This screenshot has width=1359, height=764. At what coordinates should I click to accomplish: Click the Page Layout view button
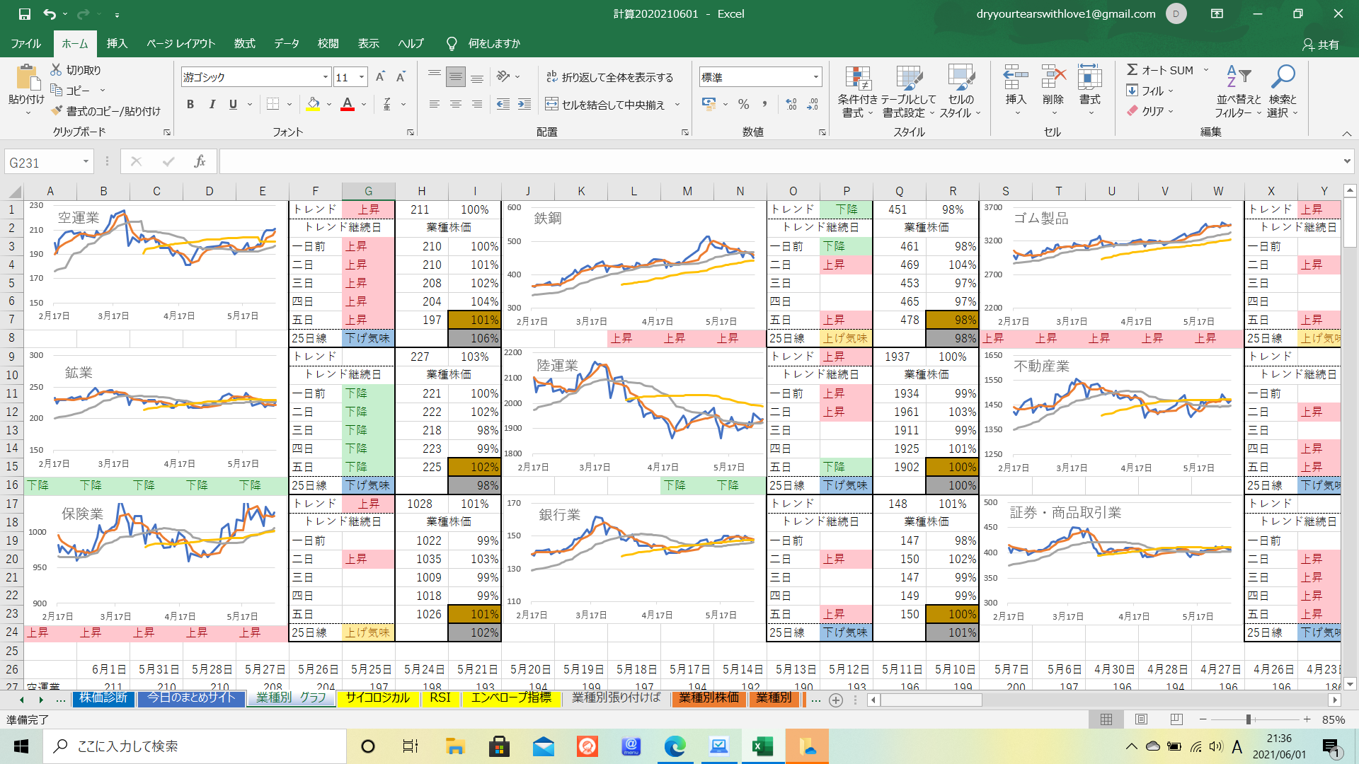tap(1141, 719)
